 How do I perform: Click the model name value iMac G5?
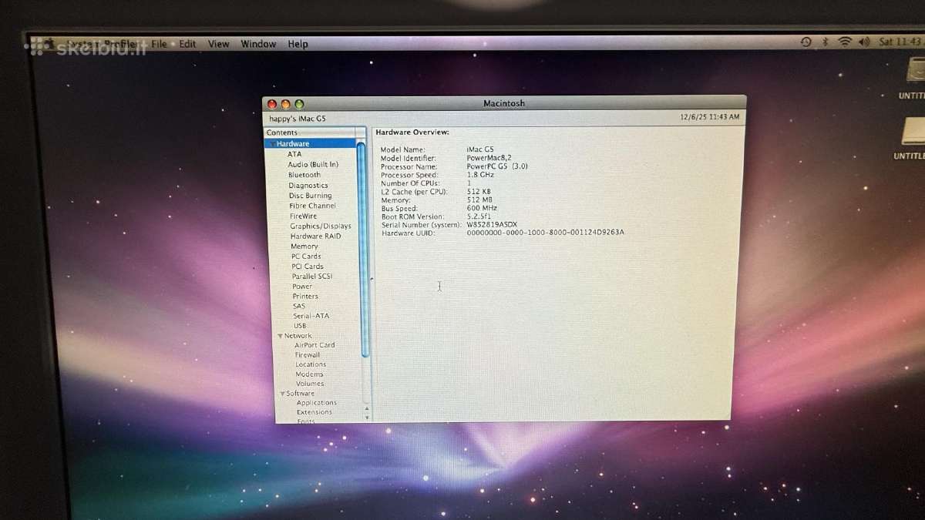[480, 149]
